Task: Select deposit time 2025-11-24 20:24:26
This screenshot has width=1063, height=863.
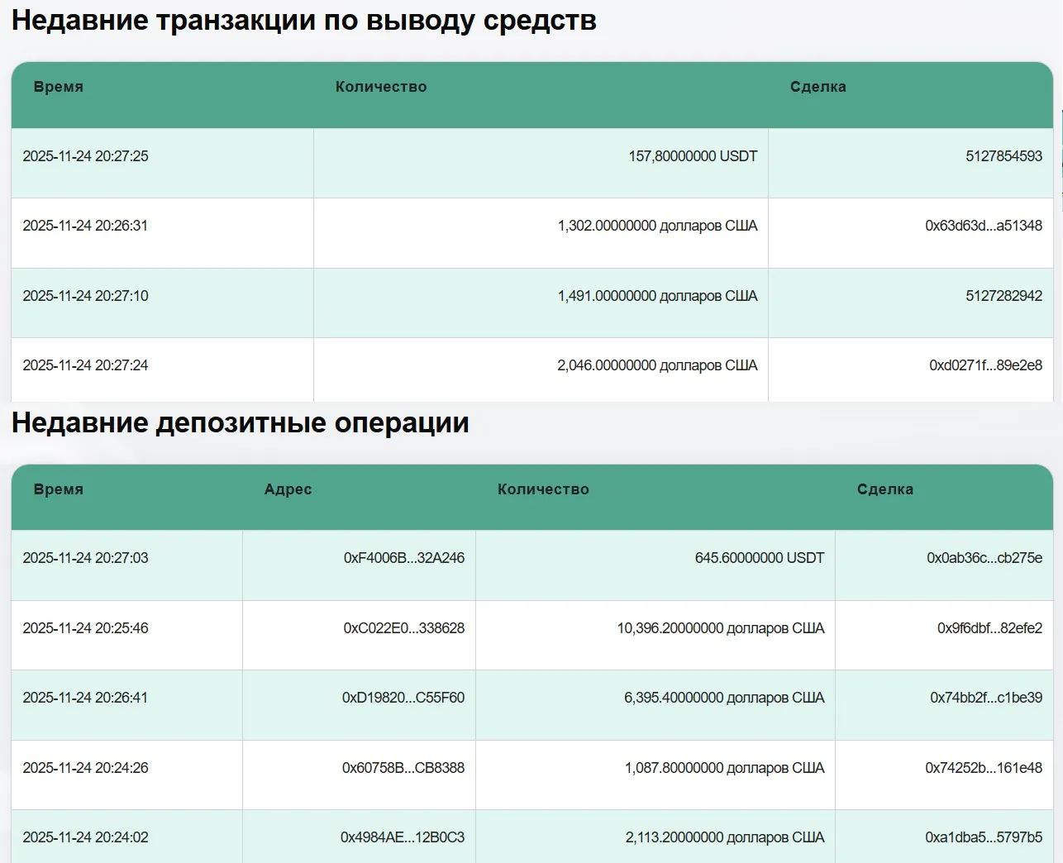Action: pyautogui.click(x=86, y=768)
